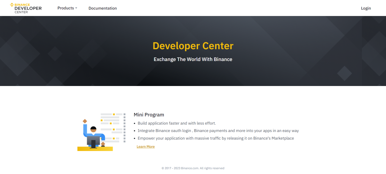Click the DEVELOPER CENTER logo text
Viewport: 386px width, 174px height.
point(28,8)
